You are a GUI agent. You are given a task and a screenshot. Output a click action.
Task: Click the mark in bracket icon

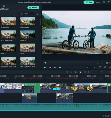(x=97, y=63)
